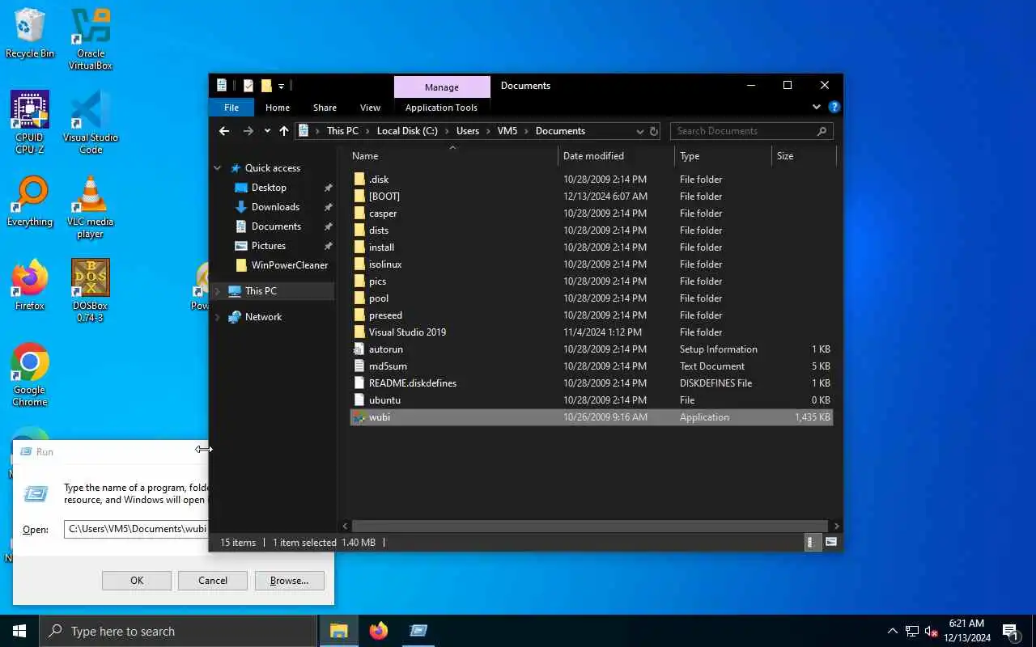Click the Back arrow in Explorer
1036x647 pixels.
tap(224, 131)
